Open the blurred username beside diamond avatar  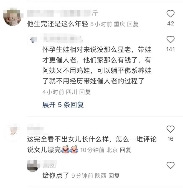63,38
